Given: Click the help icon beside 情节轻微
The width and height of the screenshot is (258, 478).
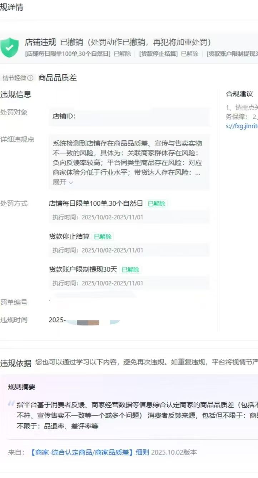Looking at the screenshot, I should 30,78.
